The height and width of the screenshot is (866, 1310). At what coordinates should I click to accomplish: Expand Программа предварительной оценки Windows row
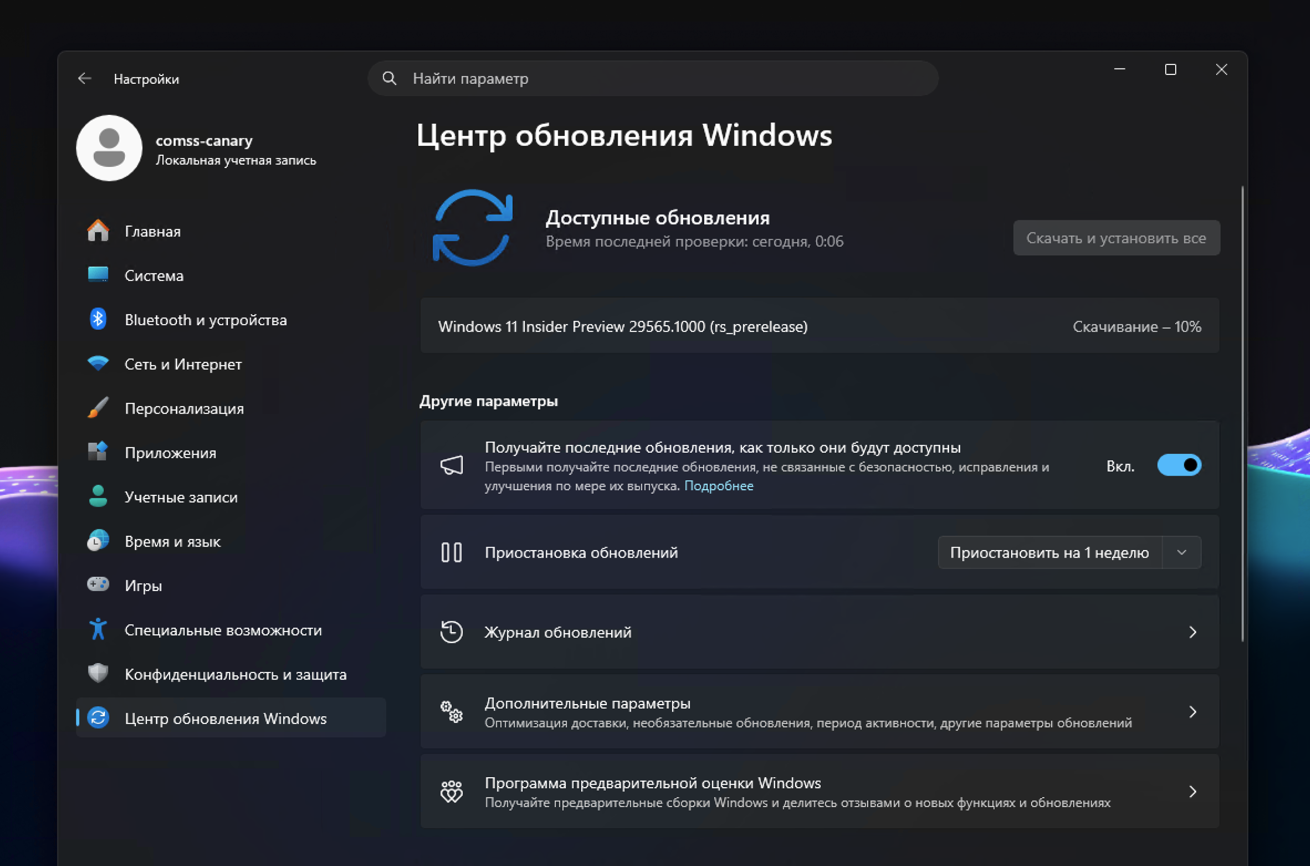tap(1193, 791)
